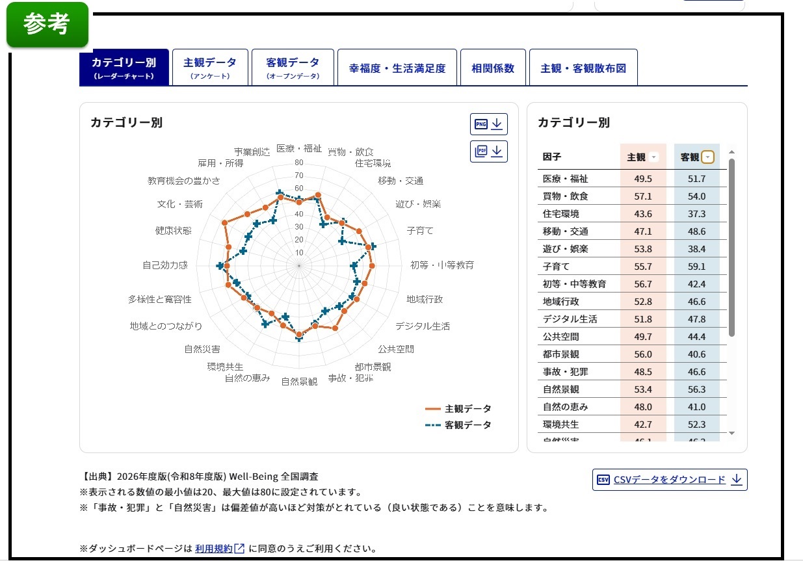Click the 文化・芸術 label on the radar chart
803x561 pixels.
click(179, 204)
